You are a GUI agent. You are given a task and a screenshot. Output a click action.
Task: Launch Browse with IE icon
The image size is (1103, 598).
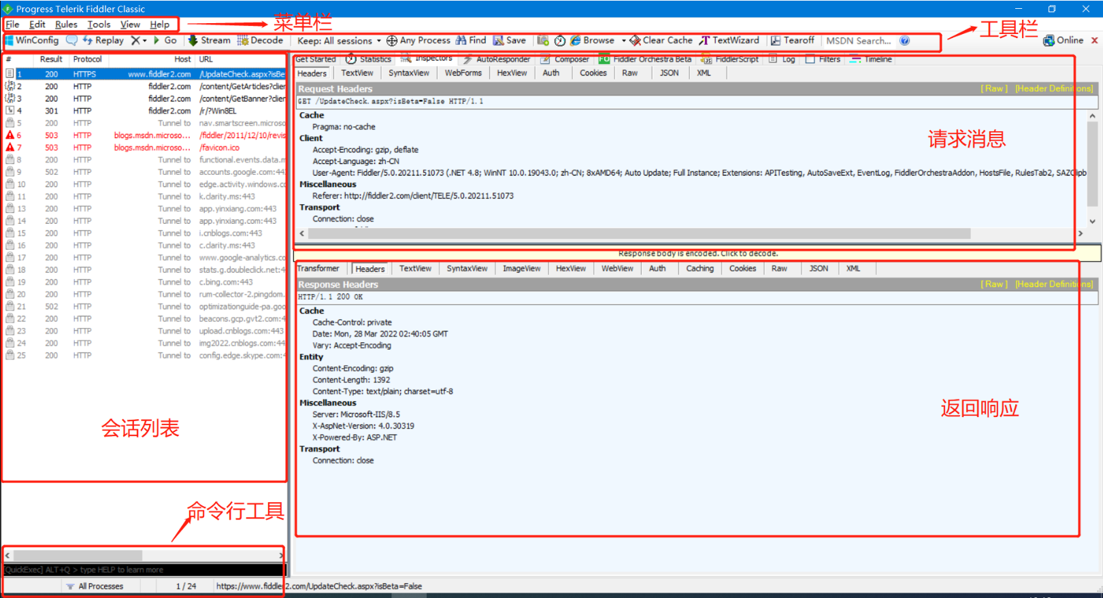[x=592, y=41]
